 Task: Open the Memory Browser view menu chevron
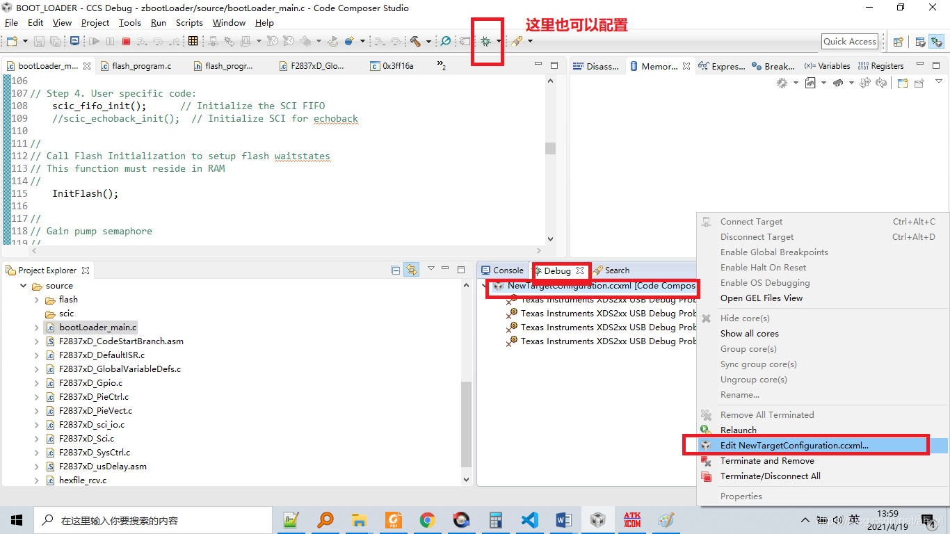click(x=938, y=83)
